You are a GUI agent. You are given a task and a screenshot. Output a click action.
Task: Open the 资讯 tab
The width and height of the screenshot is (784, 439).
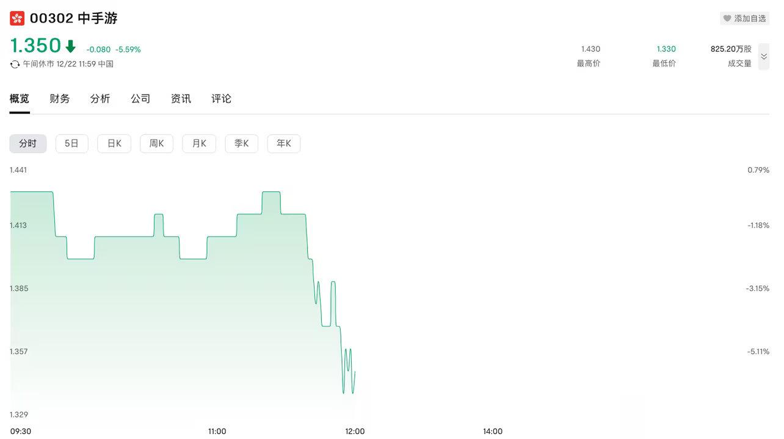pyautogui.click(x=181, y=99)
